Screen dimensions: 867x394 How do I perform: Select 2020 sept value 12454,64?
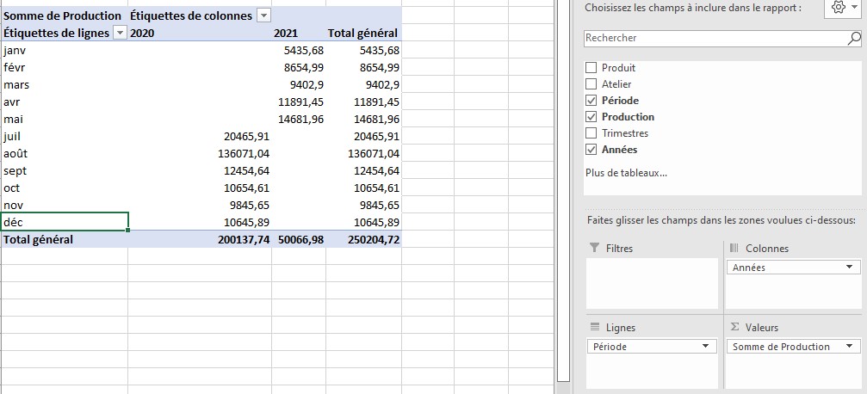click(200, 170)
